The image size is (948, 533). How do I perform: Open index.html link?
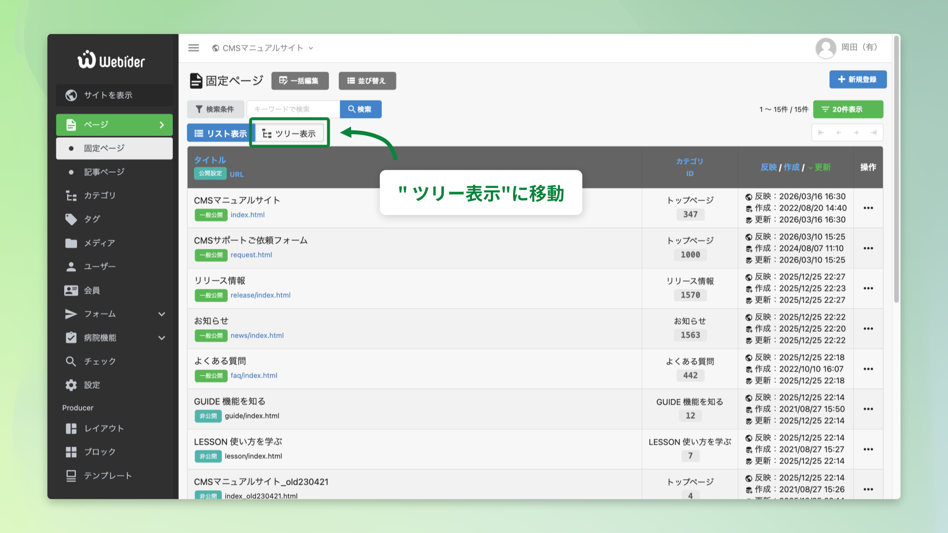tap(247, 215)
